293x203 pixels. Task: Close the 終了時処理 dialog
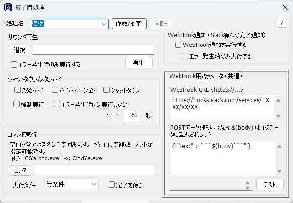[285, 7]
